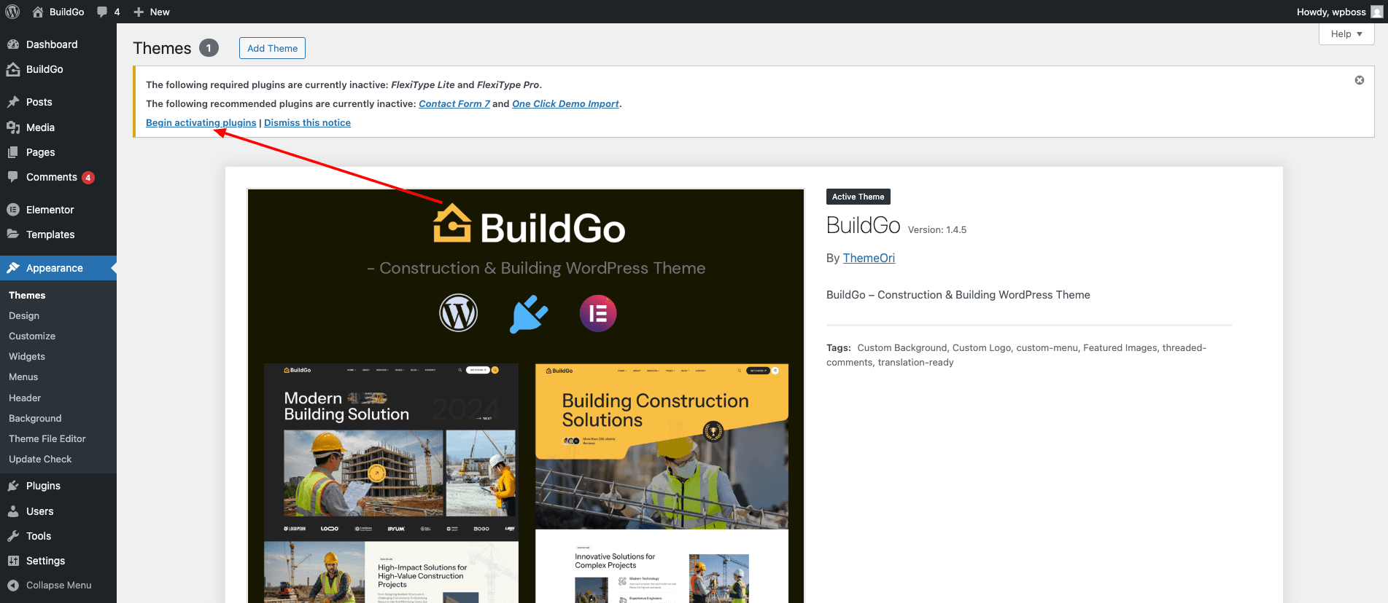Click the red comments count badge 4

point(88,178)
